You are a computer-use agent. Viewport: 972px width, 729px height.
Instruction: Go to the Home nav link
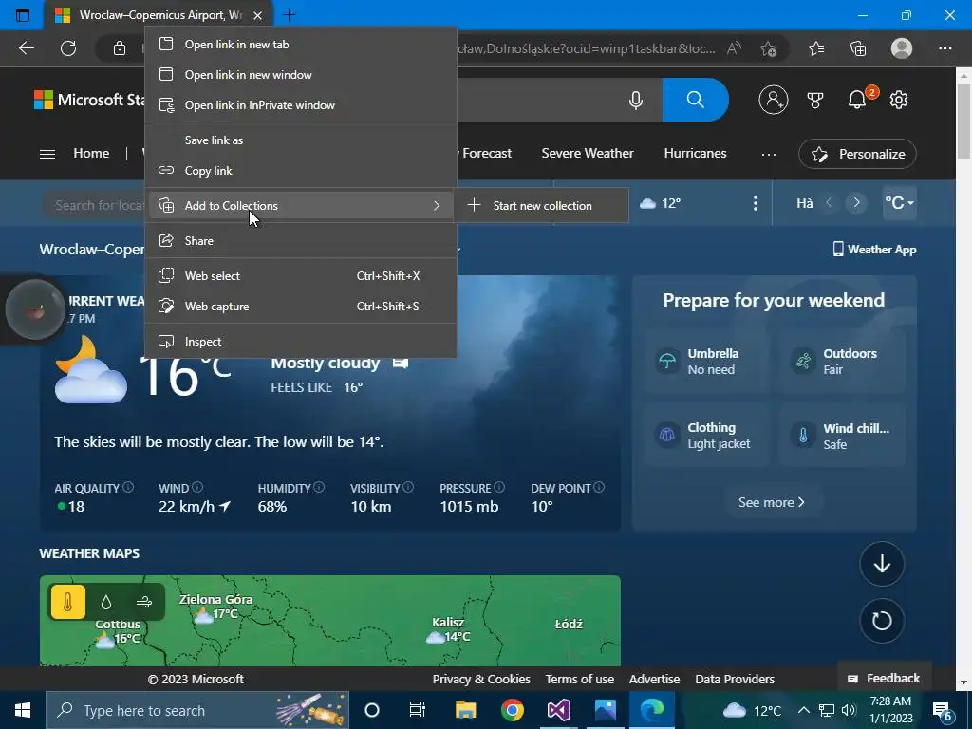pos(91,153)
